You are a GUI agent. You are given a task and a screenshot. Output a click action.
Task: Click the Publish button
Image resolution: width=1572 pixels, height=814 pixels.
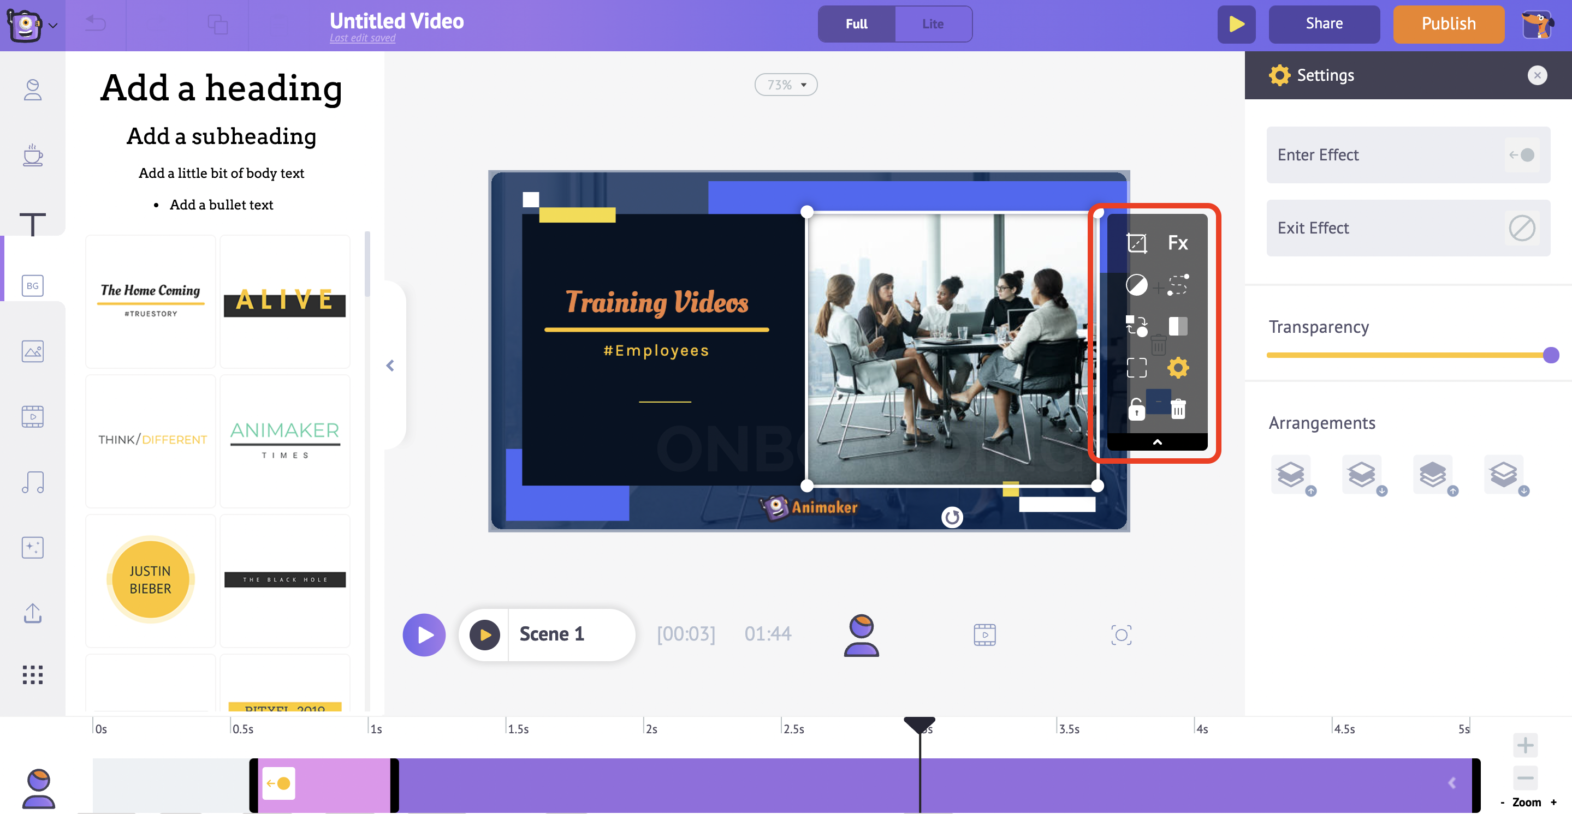[x=1449, y=22]
